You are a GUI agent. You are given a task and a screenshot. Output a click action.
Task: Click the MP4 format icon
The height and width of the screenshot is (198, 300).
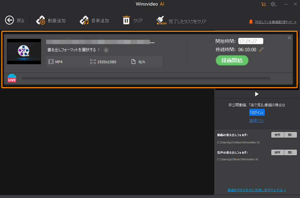[x=51, y=61]
